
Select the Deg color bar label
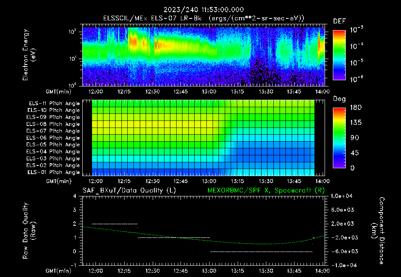click(x=339, y=99)
